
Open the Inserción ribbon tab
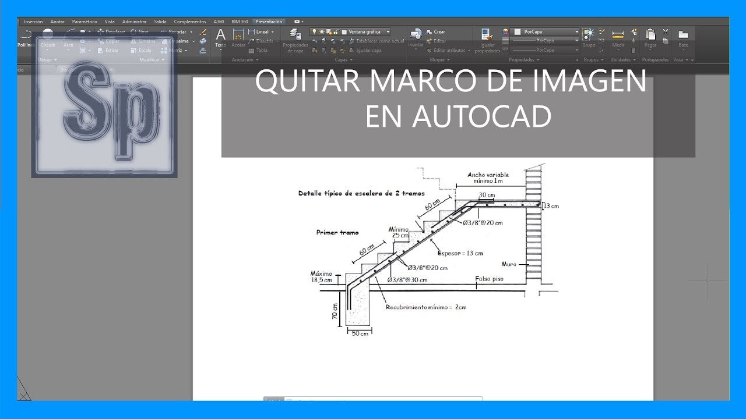click(33, 22)
